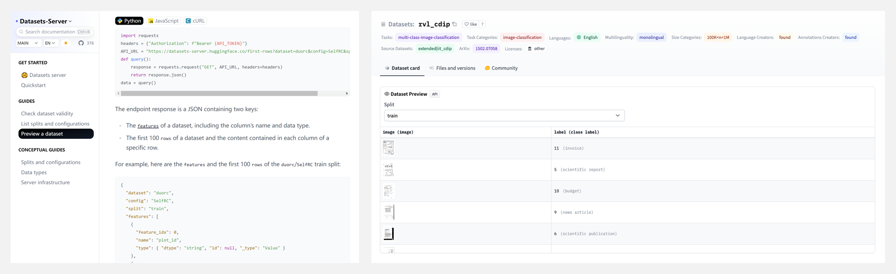Follow the features link in the text
The height and width of the screenshot is (274, 896).
point(148,126)
